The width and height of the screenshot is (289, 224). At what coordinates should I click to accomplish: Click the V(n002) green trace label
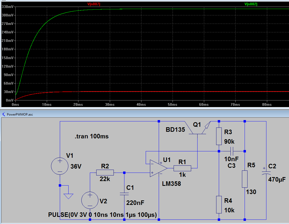(x=251, y=4)
